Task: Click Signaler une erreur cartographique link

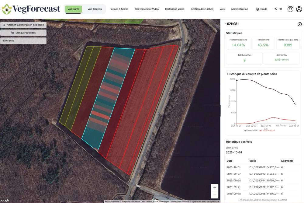Action: pyautogui.click(x=205, y=202)
